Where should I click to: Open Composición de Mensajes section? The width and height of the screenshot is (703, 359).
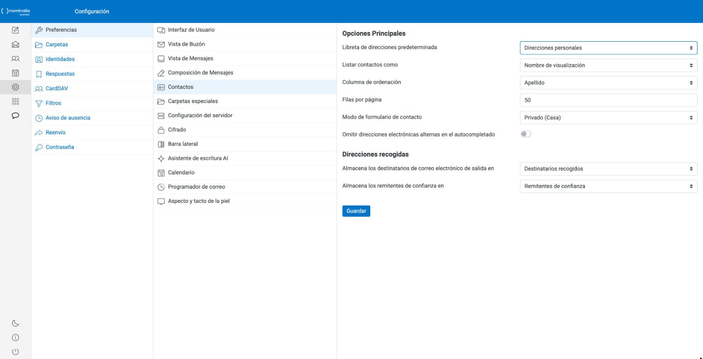245,72
